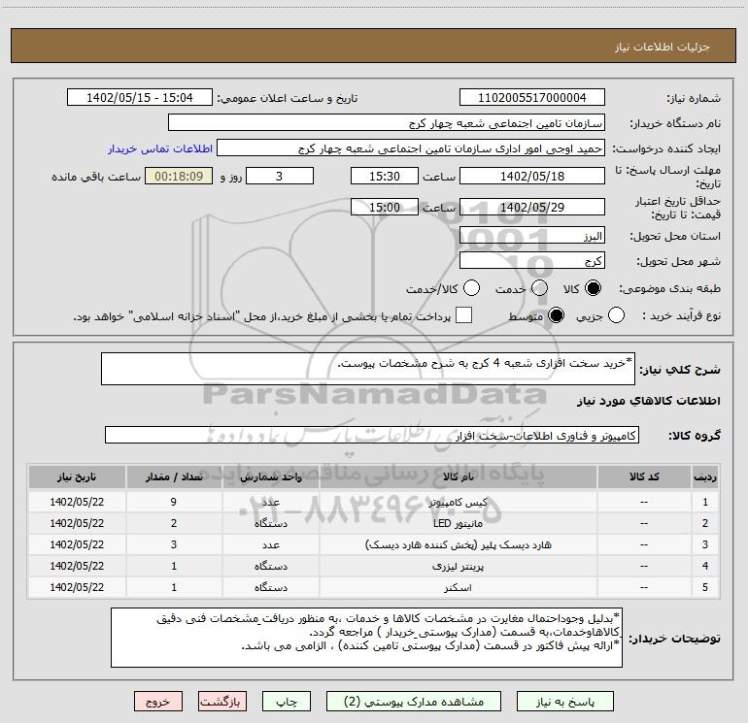This screenshot has width=748, height=723.
Task: Click the price validity time 15:00
Action: pyautogui.click(x=385, y=207)
